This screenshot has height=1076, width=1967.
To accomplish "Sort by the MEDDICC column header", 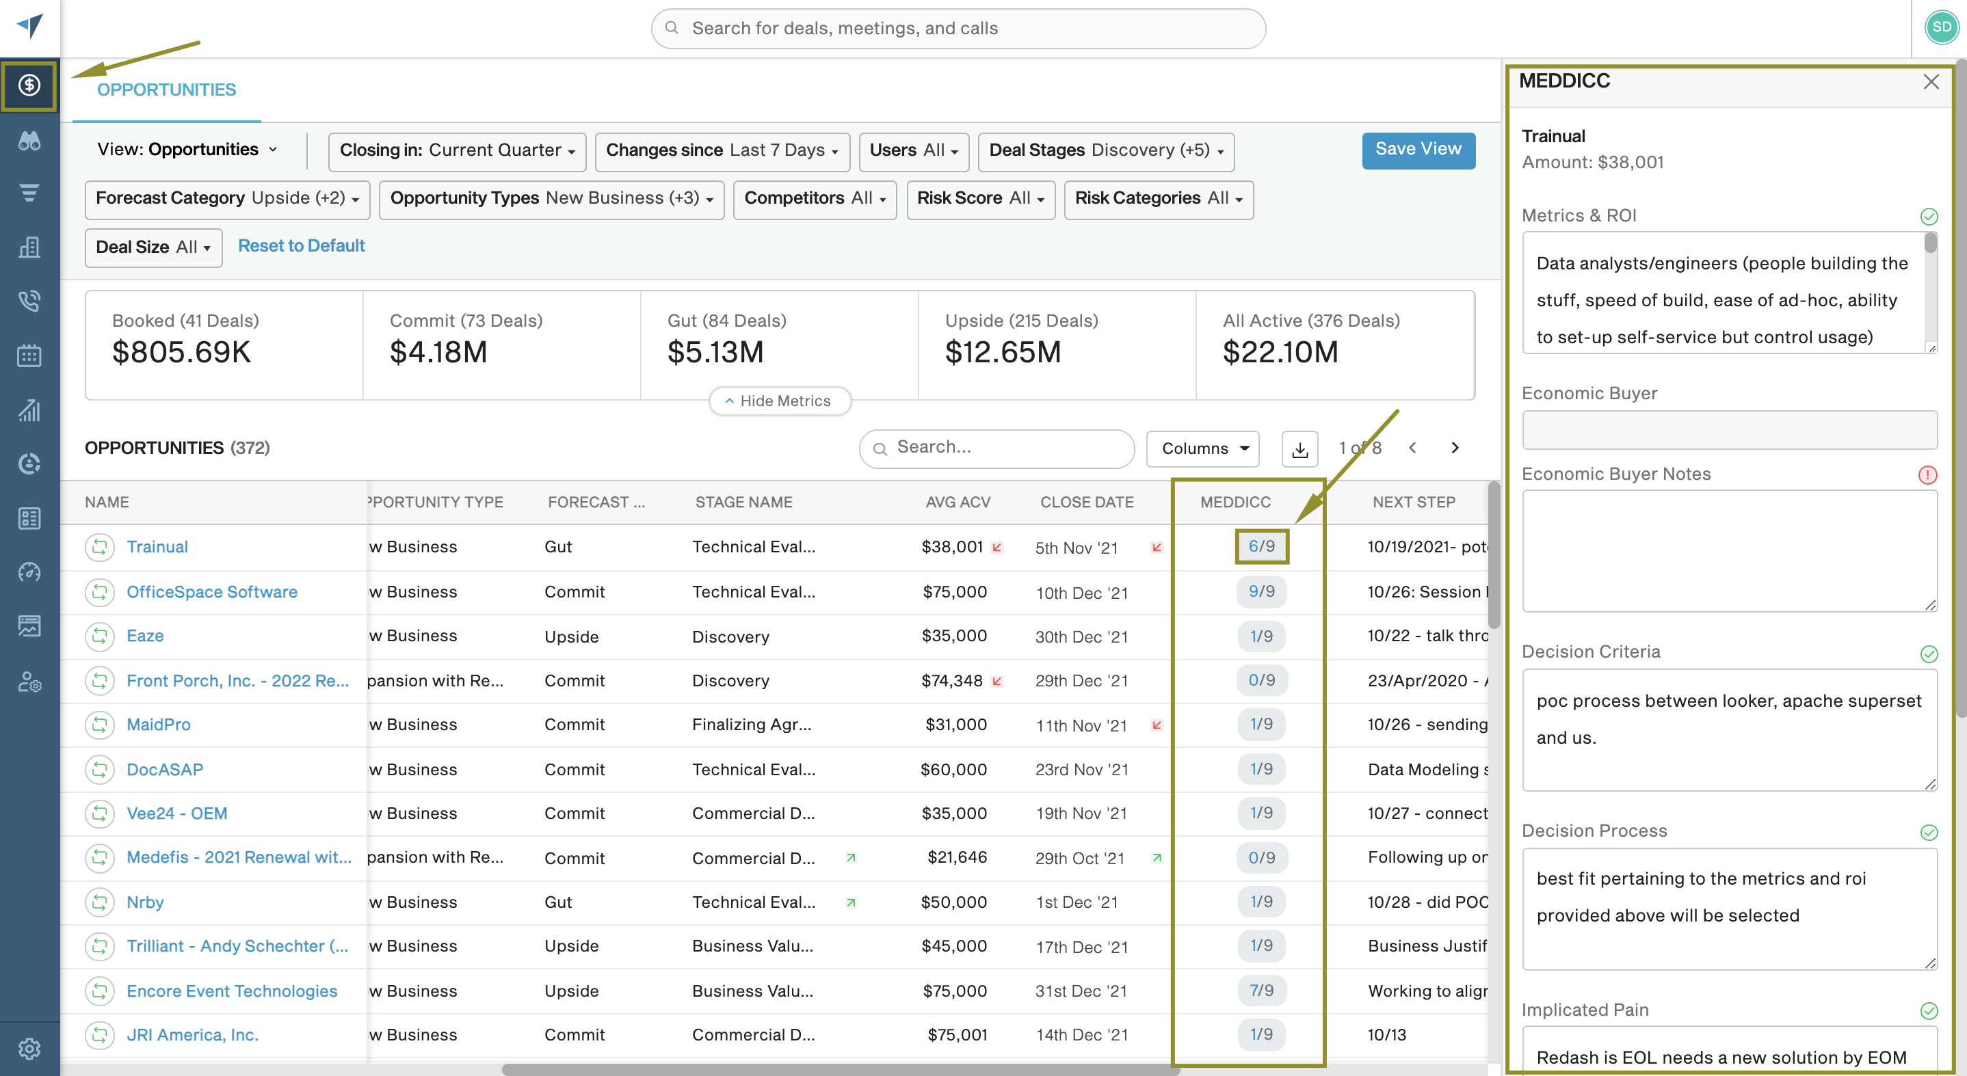I will coord(1235,502).
